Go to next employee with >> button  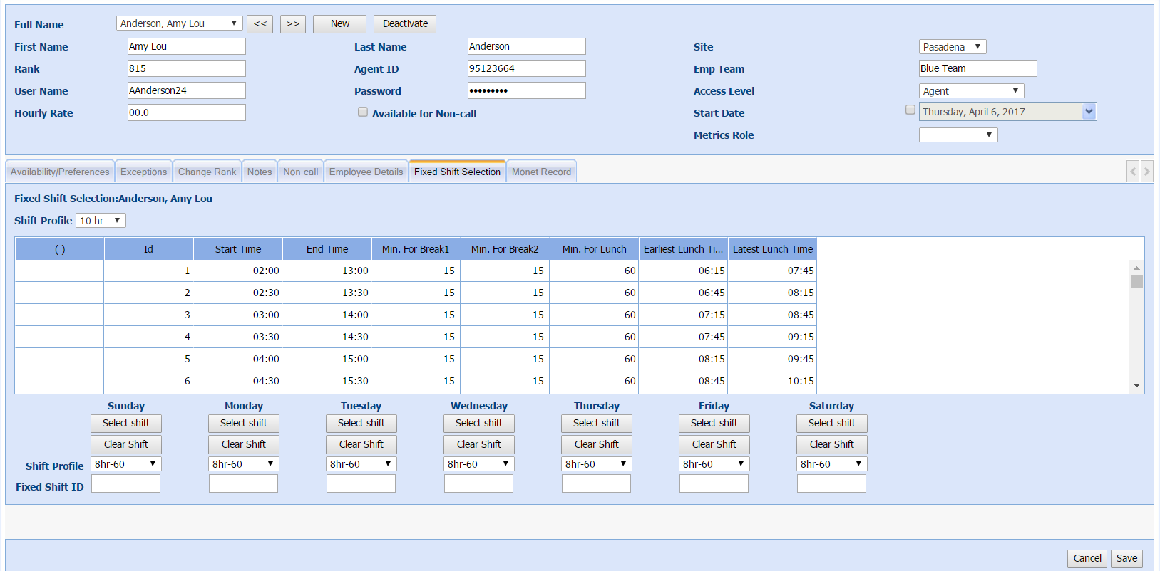293,24
